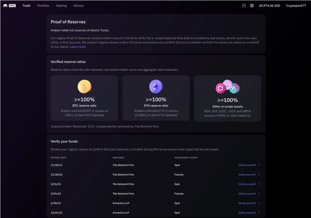Click Verify yourself for 12/31/21 report

coord(247,213)
